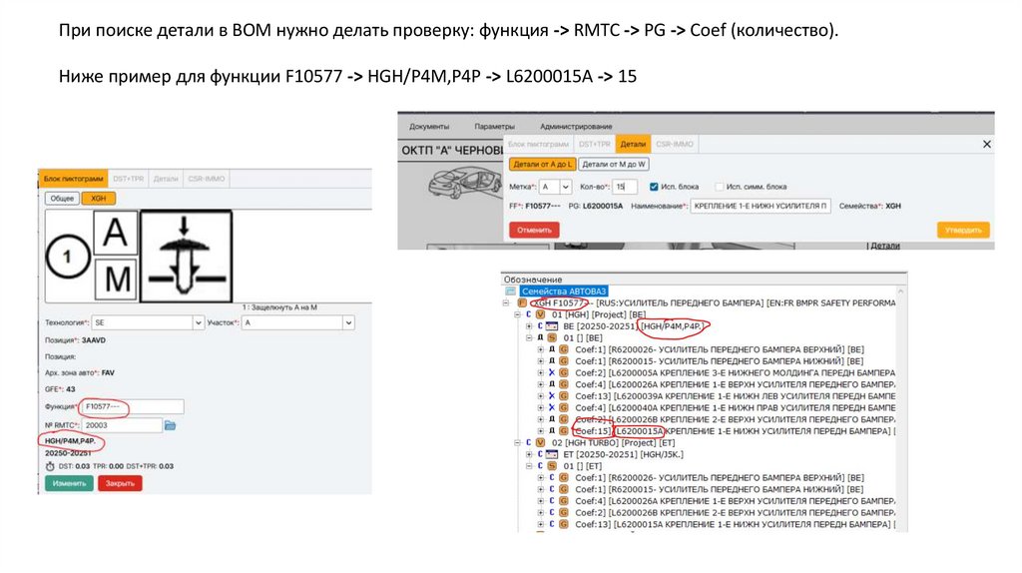Switch to Детали tab in left panel

point(166,179)
